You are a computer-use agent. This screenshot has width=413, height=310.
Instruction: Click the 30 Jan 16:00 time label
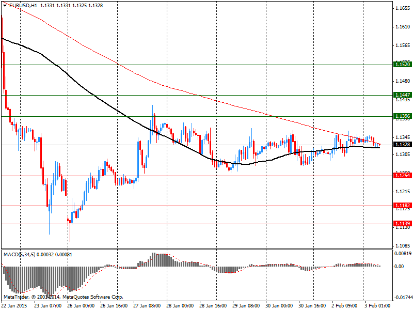(x=312, y=306)
